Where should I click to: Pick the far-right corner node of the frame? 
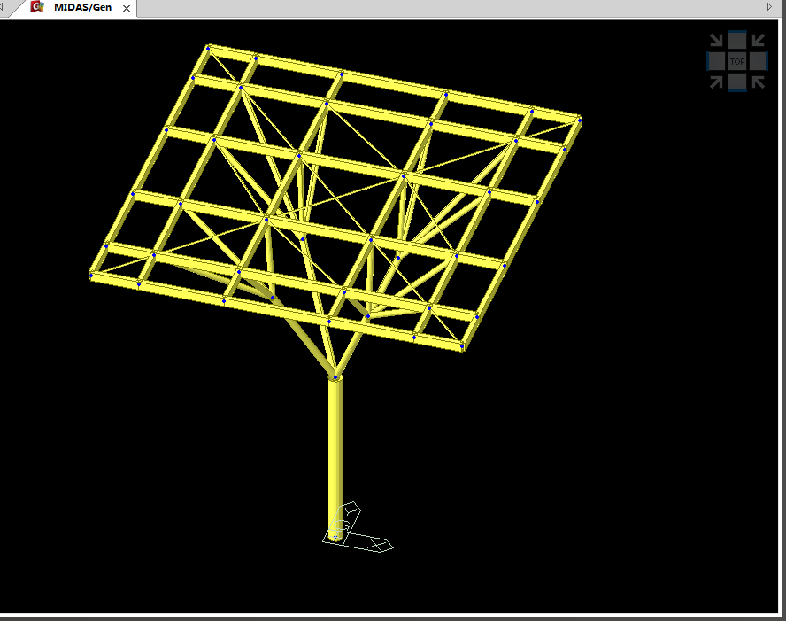[579, 119]
